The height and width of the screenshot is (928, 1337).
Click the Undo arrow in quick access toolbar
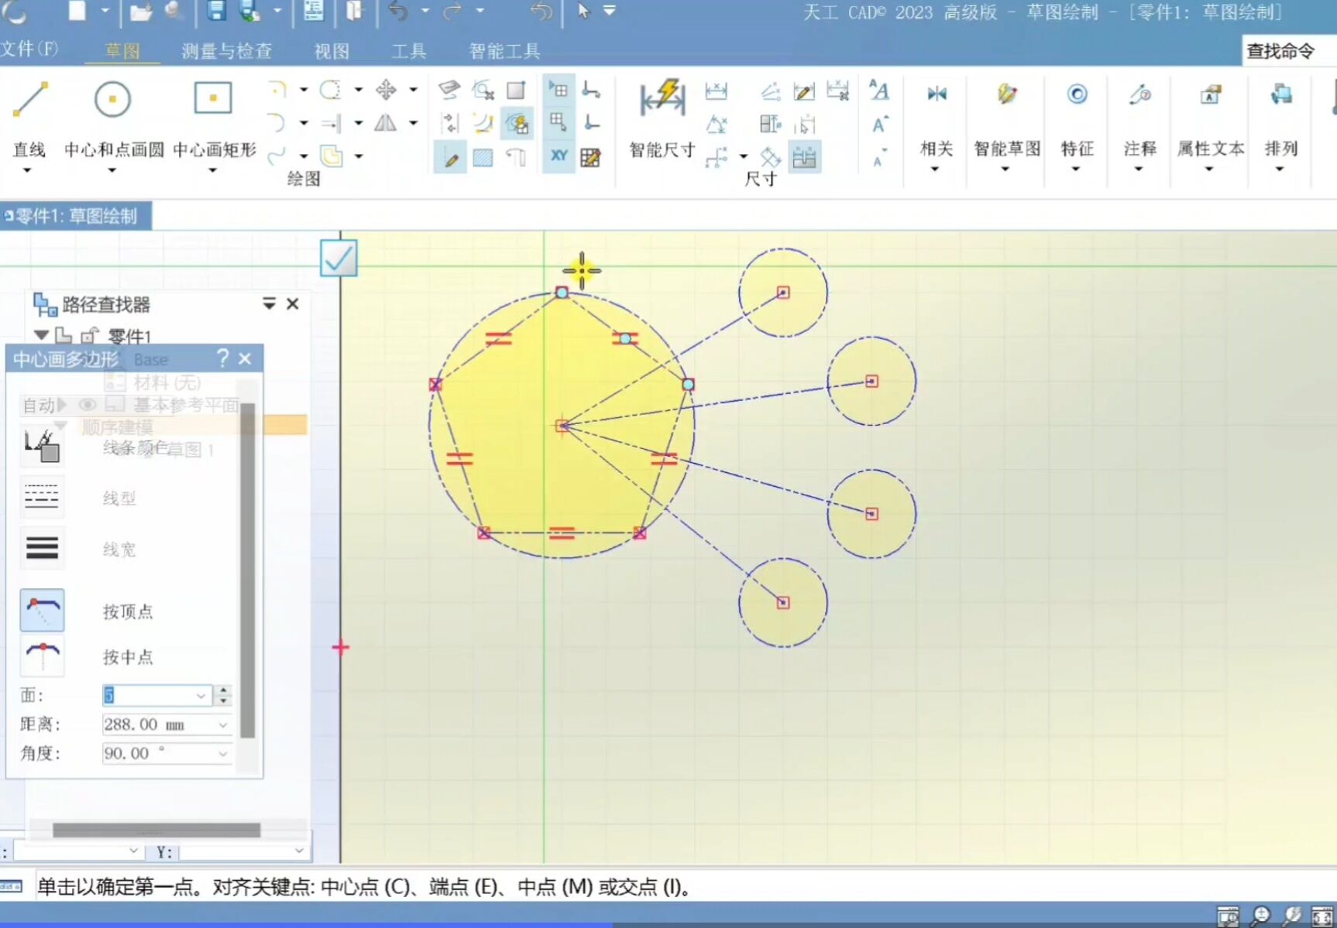point(398,11)
